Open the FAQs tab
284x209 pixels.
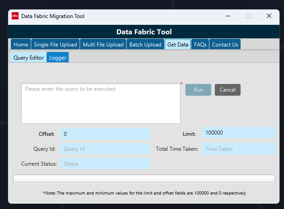(x=200, y=44)
